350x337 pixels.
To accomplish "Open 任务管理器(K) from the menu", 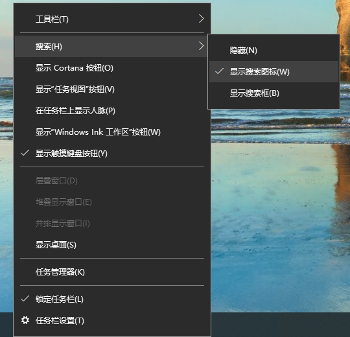I will point(112,272).
